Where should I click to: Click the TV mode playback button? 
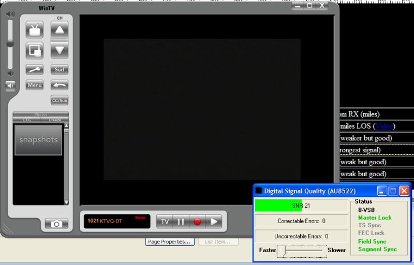coord(165,222)
